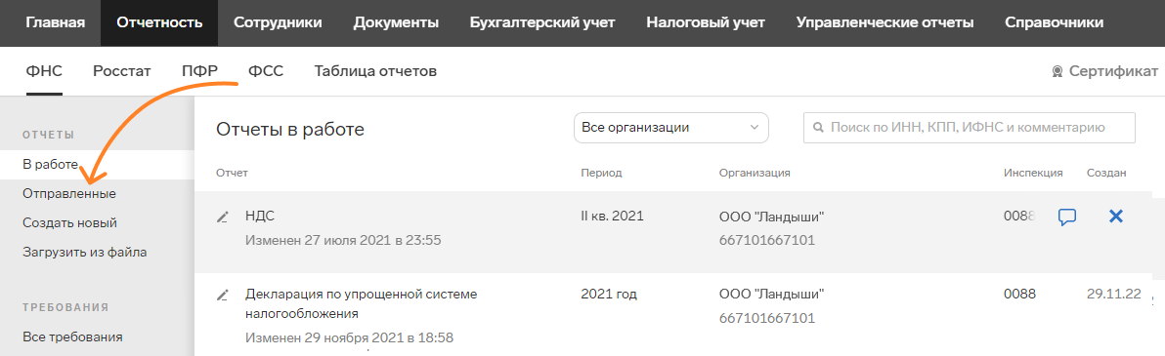Switch to the Росстат tab
The width and height of the screenshot is (1165, 356).
click(x=122, y=71)
